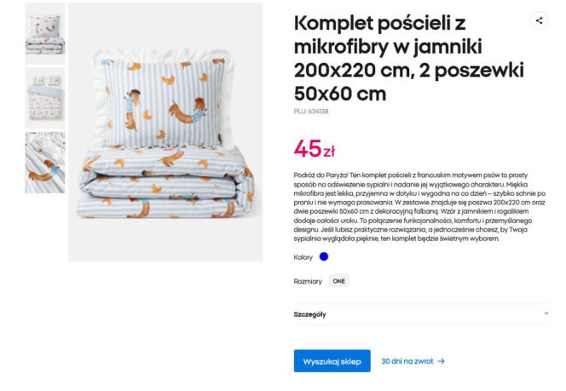566x391 pixels.
Task: Show the first bedding set thumbnail
Action: (x=45, y=33)
